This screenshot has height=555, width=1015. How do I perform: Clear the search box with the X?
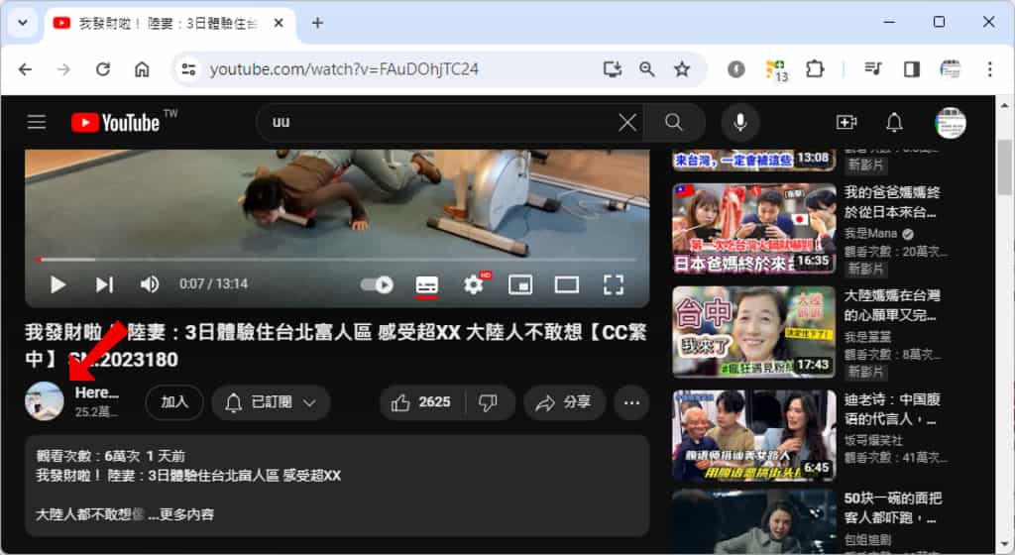click(626, 122)
